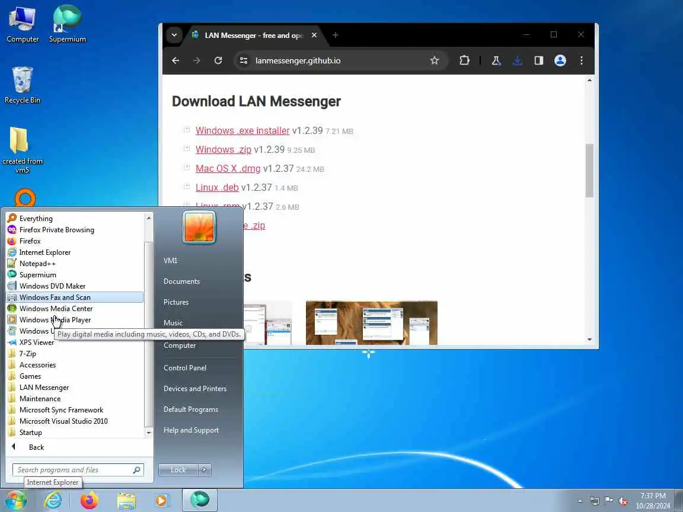Click Supermium taskbar button
The width and height of the screenshot is (683, 512).
[x=199, y=500]
